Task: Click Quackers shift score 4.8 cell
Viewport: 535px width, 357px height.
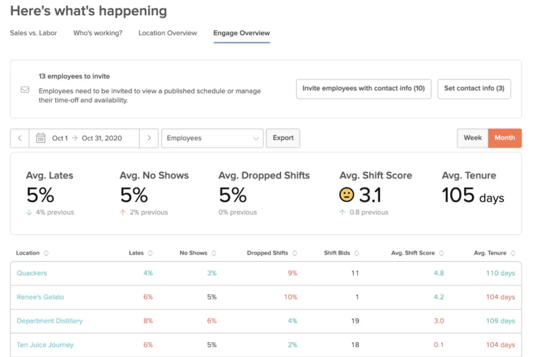Action: (439, 273)
